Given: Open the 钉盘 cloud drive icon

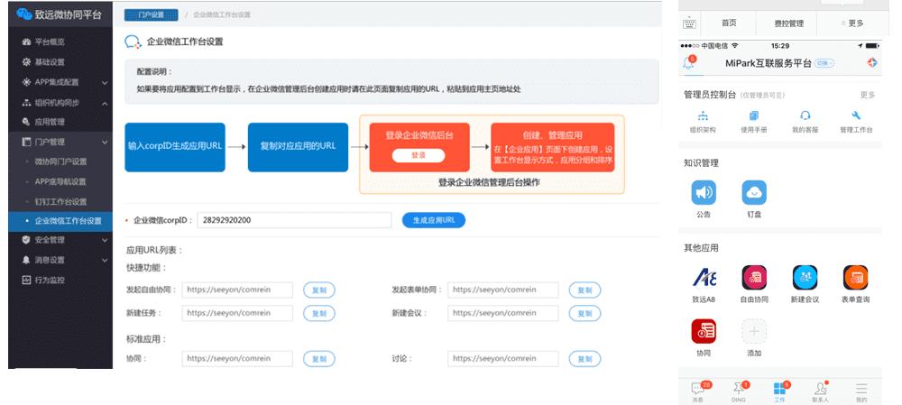Looking at the screenshot, I should tap(754, 193).
